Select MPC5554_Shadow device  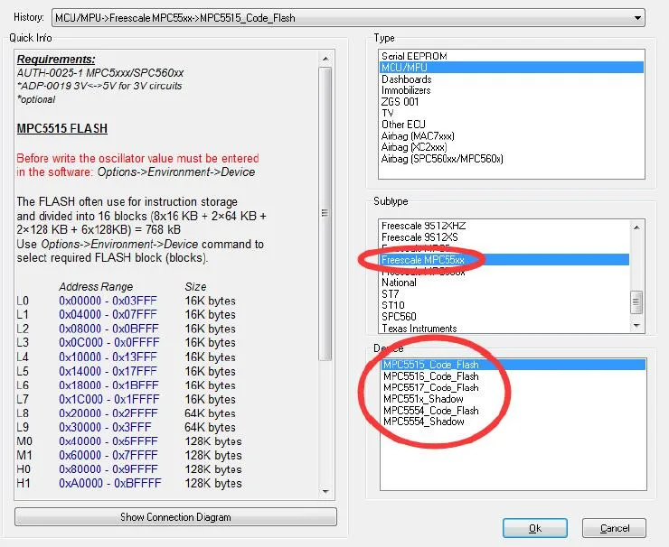(x=424, y=422)
